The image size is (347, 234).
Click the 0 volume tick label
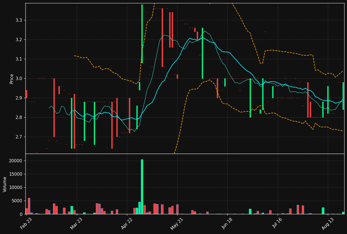coord(21,214)
